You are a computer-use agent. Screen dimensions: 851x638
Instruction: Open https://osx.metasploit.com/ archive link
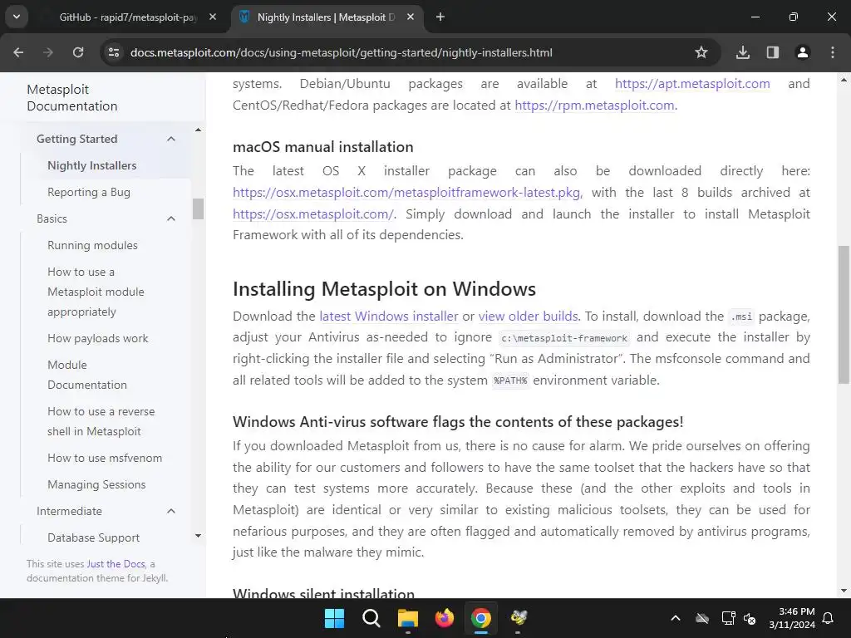pos(312,214)
